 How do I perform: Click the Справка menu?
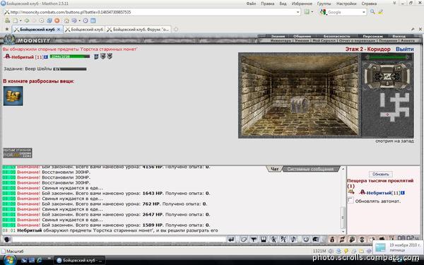pyautogui.click(x=369, y=4)
